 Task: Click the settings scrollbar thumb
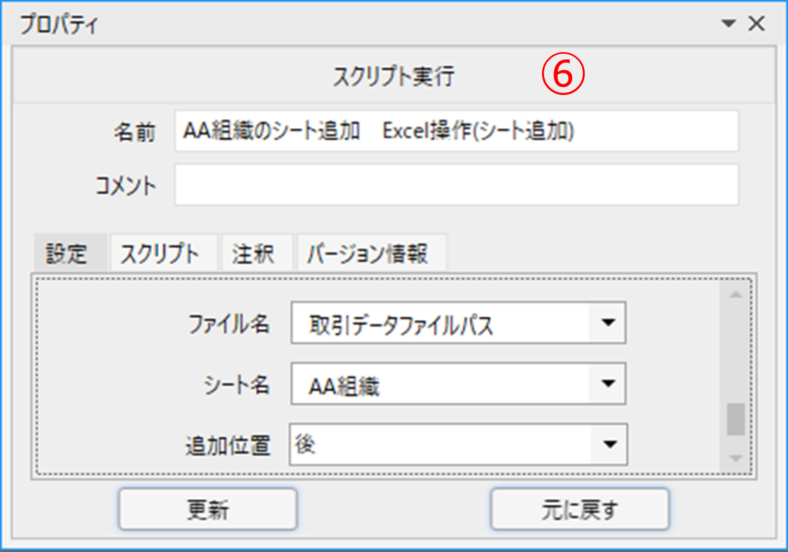[736, 419]
